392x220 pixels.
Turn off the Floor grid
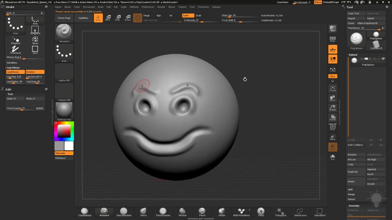click(333, 49)
